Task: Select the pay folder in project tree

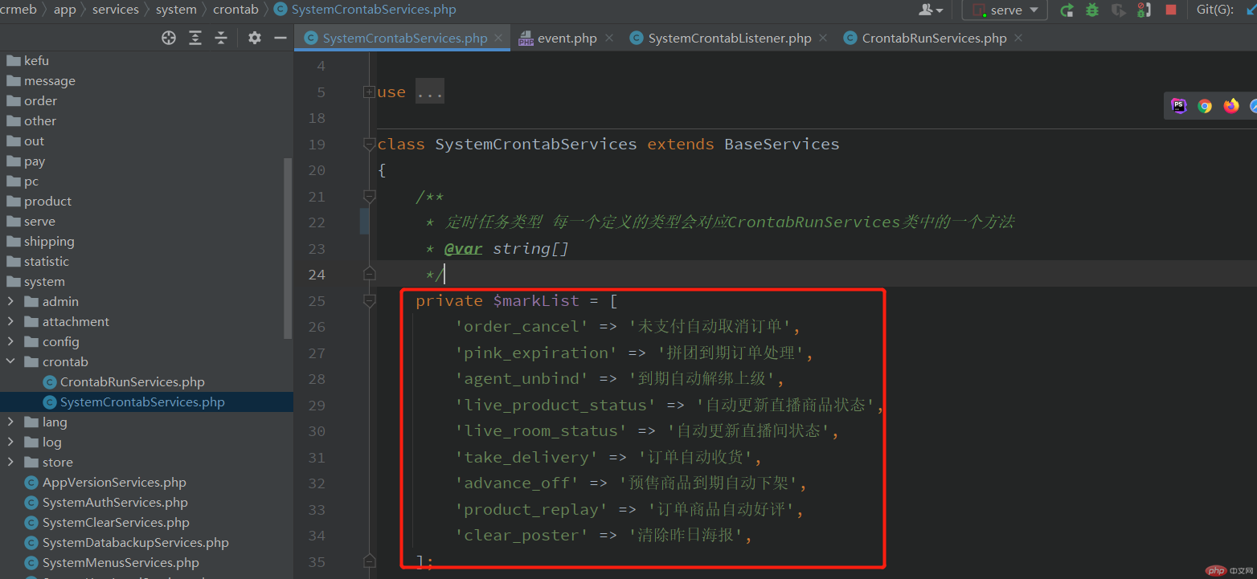Action: click(35, 161)
